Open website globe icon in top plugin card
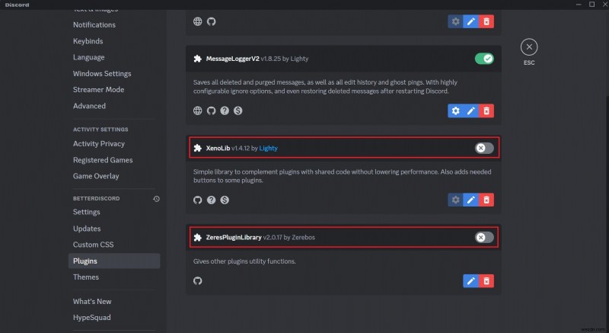This screenshot has width=609, height=333. [198, 21]
